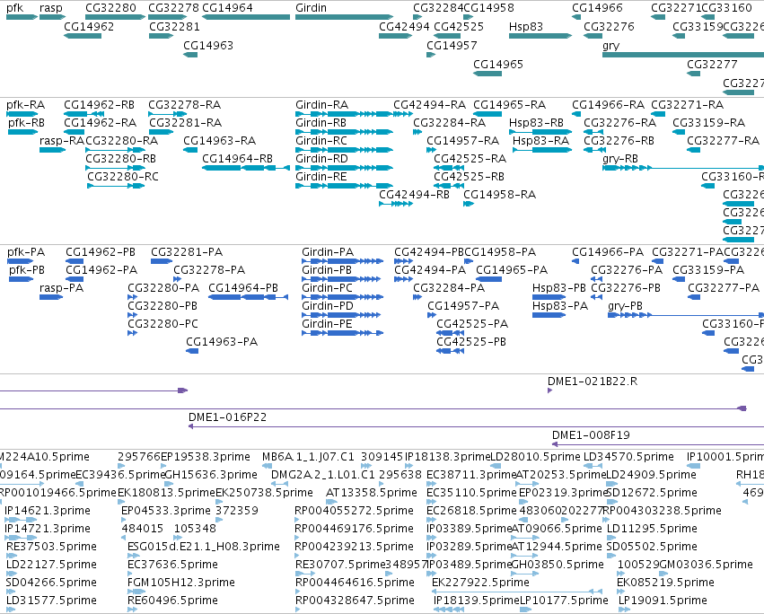
Task: Select transcript Girdin-RA
Action: click(x=321, y=105)
